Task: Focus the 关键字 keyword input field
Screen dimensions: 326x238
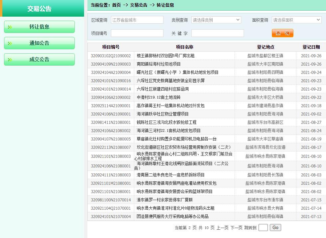Action: 217,33
